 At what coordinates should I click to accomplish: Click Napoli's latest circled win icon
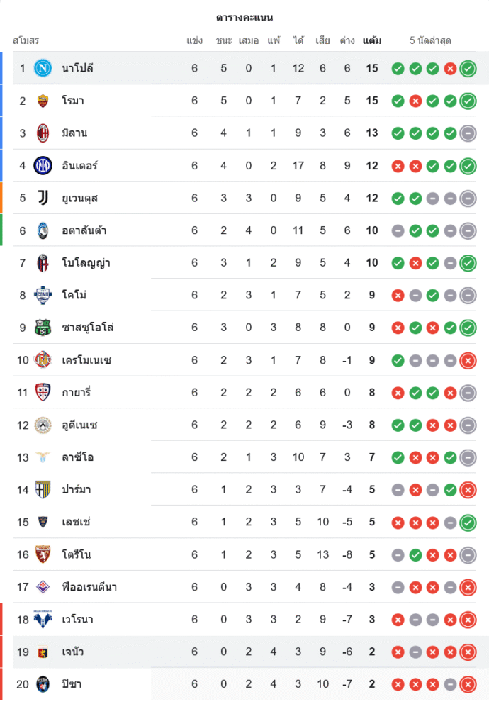click(468, 69)
